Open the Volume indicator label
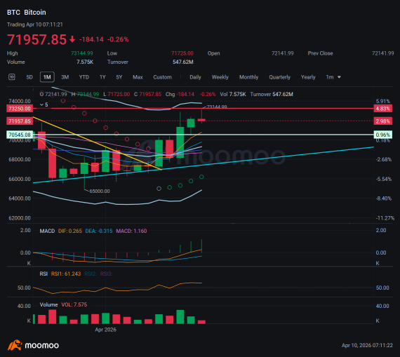This screenshot has height=357, width=400. click(x=48, y=304)
